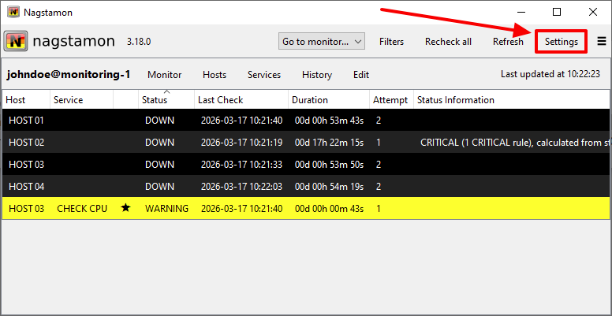The height and width of the screenshot is (316, 612).
Task: Click the Nagstamon title bar app icon
Action: point(13,13)
